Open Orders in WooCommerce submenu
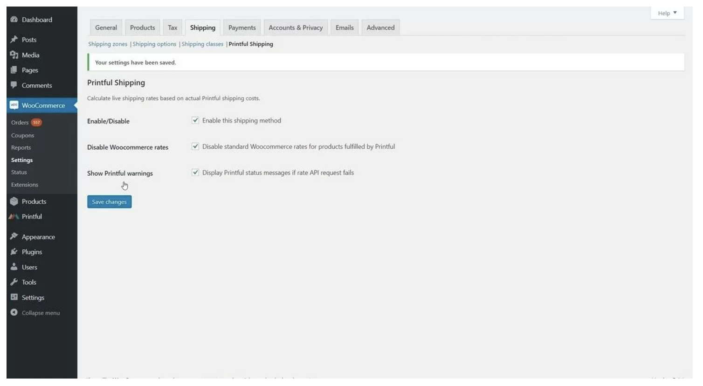Viewport: 703px width, 386px height. point(20,123)
